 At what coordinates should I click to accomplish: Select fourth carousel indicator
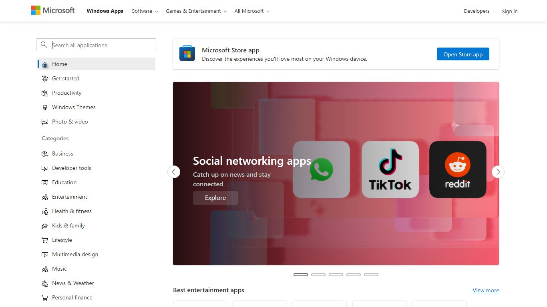[x=354, y=275]
